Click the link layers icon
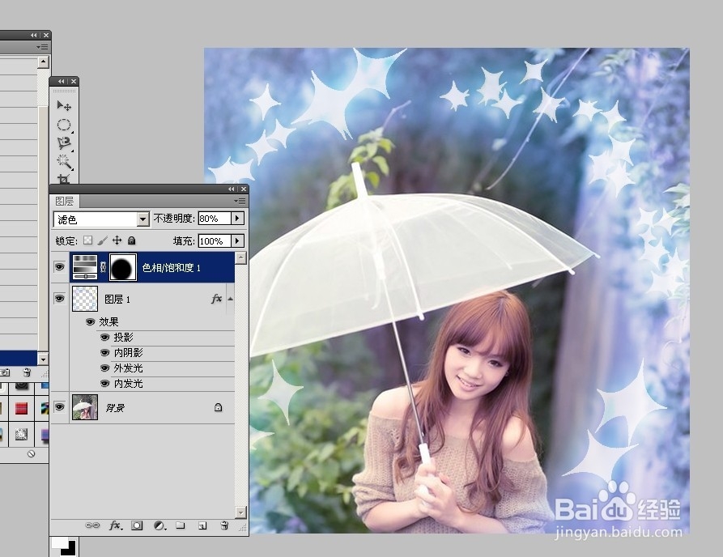This screenshot has width=723, height=557. point(92,525)
